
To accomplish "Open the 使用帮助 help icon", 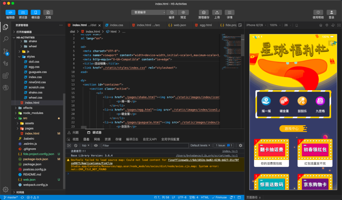I will pos(318,12).
